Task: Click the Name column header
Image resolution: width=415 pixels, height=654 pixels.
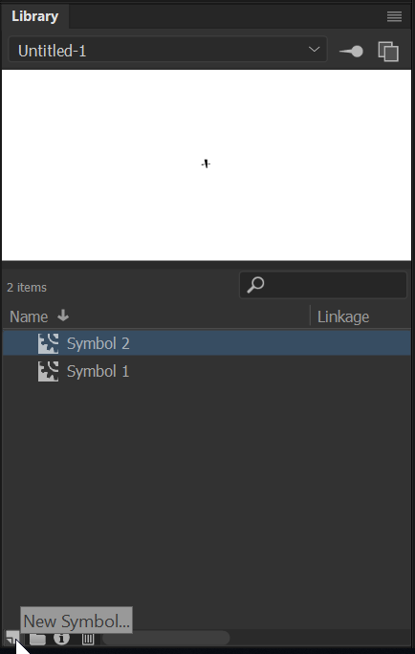Action: pyautogui.click(x=29, y=317)
